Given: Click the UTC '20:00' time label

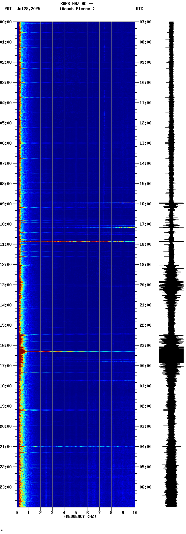Looking at the screenshot, I should coord(146,285).
